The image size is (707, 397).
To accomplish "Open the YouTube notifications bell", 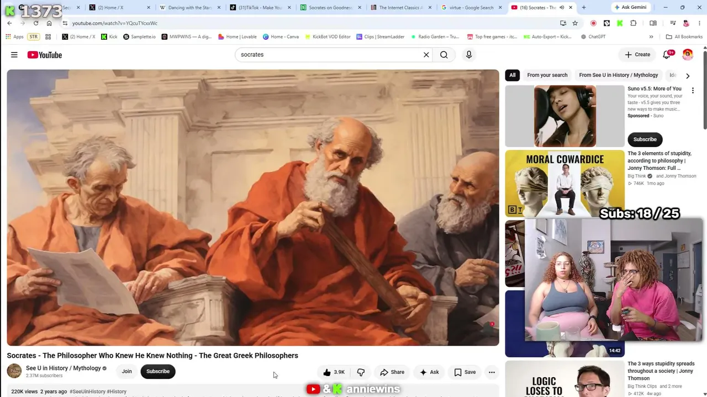I will click(x=667, y=54).
